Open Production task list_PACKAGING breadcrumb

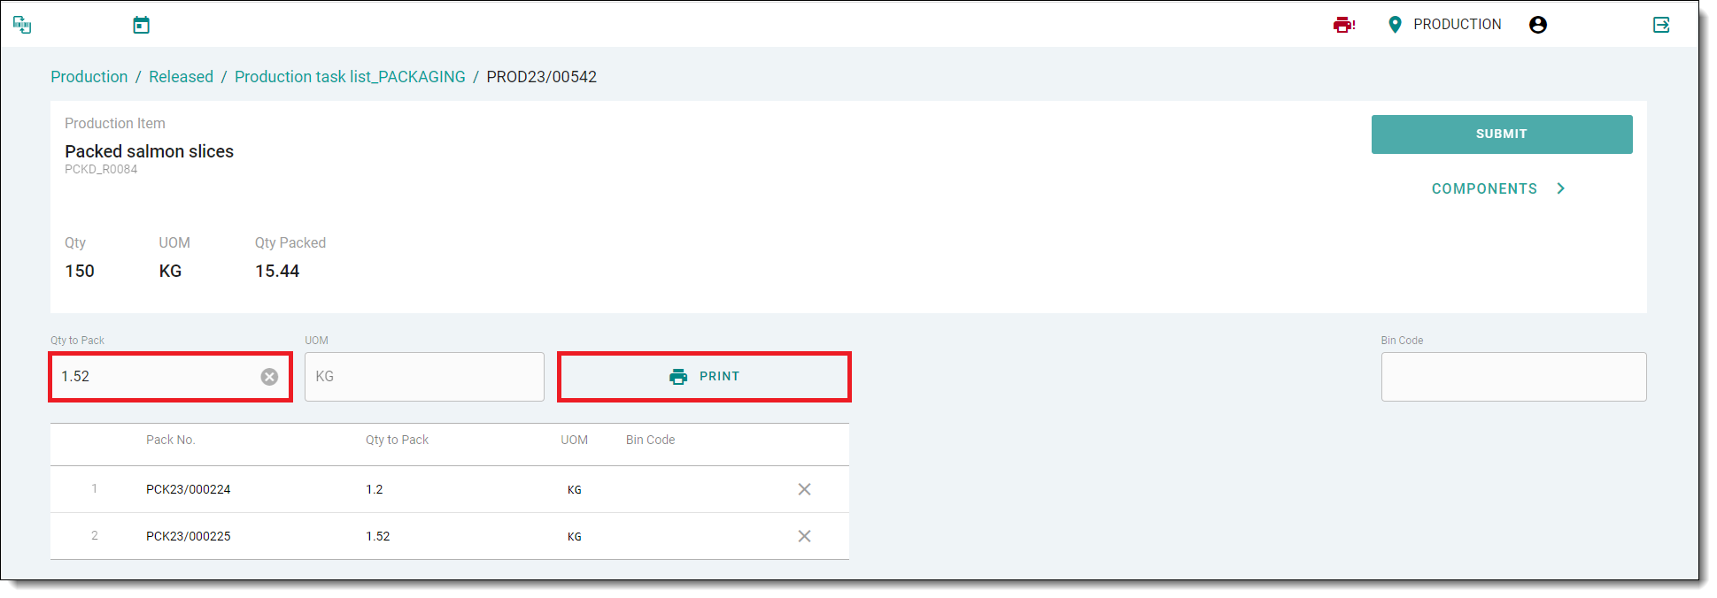tap(350, 77)
